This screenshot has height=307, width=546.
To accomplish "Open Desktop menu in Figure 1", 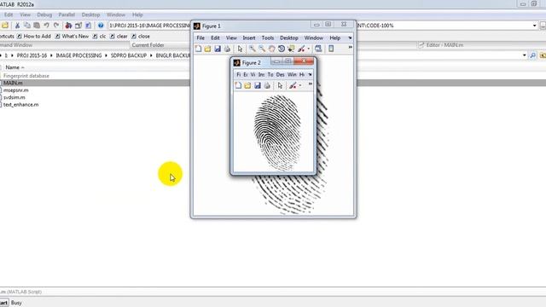I will coord(289,38).
